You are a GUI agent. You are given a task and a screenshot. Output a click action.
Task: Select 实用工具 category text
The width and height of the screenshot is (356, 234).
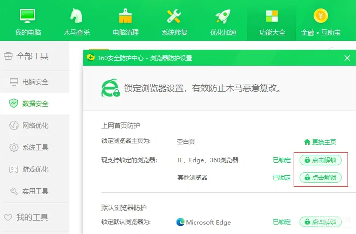click(x=35, y=191)
